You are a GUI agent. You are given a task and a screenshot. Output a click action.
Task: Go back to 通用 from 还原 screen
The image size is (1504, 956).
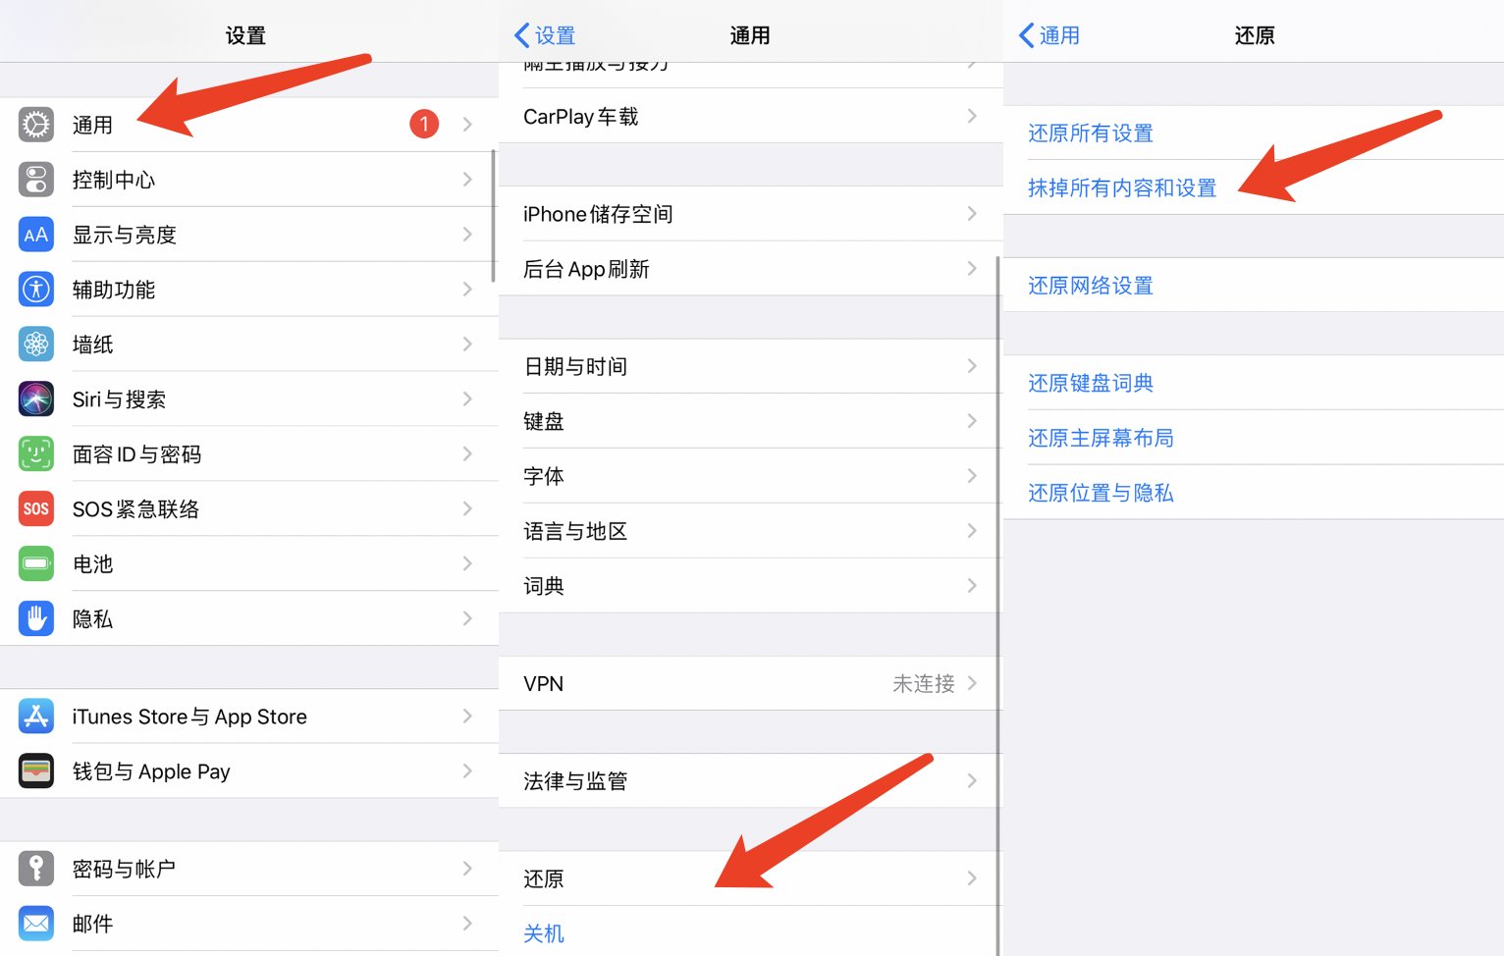click(x=1049, y=35)
